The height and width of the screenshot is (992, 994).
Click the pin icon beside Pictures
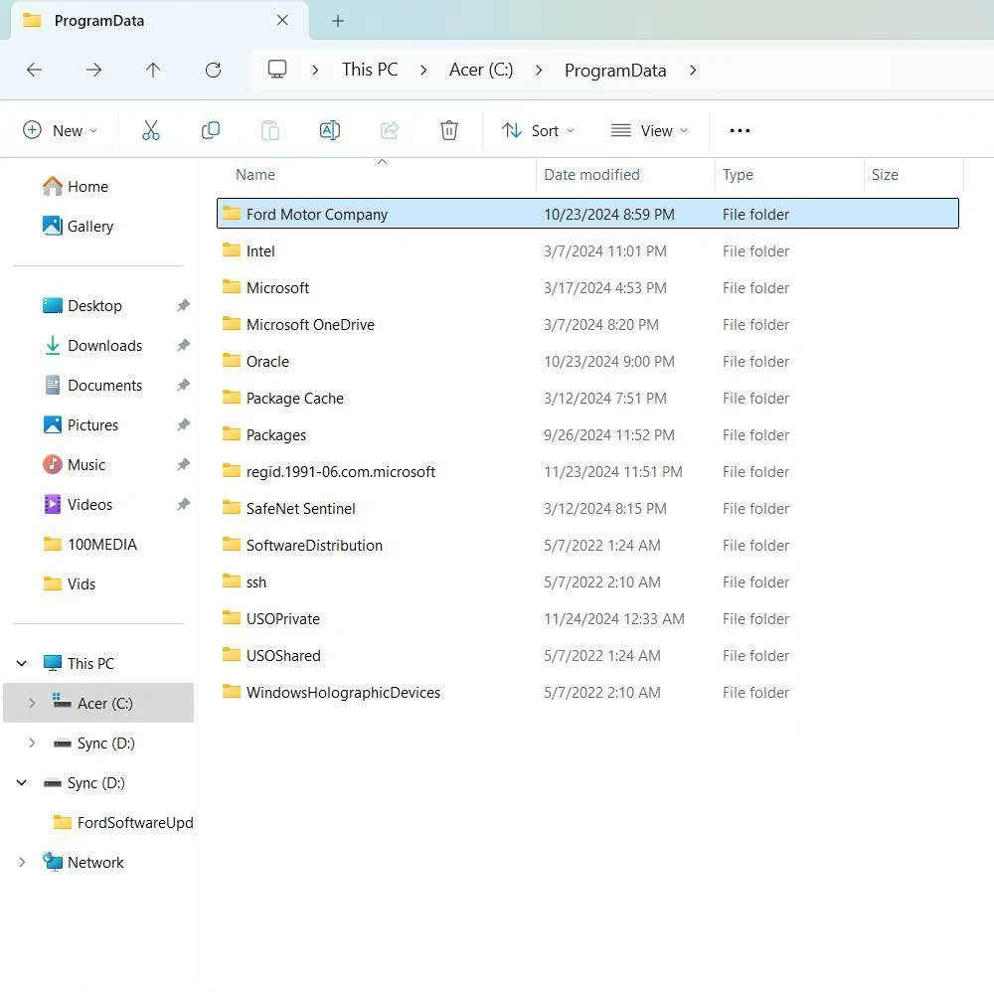(x=183, y=424)
